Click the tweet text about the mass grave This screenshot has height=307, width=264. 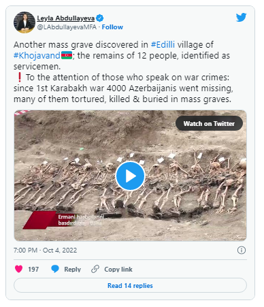(123, 71)
